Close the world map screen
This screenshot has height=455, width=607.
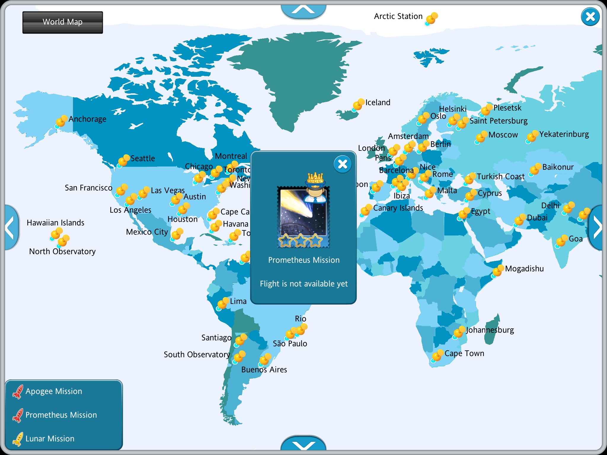pyautogui.click(x=590, y=17)
